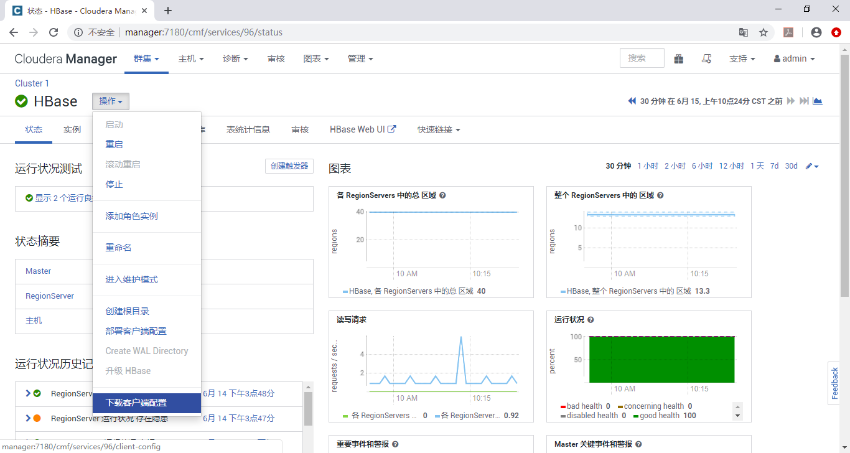Image resolution: width=850 pixels, height=453 pixels.
Task: Open the 快速链接 dropdown tab
Action: (439, 129)
